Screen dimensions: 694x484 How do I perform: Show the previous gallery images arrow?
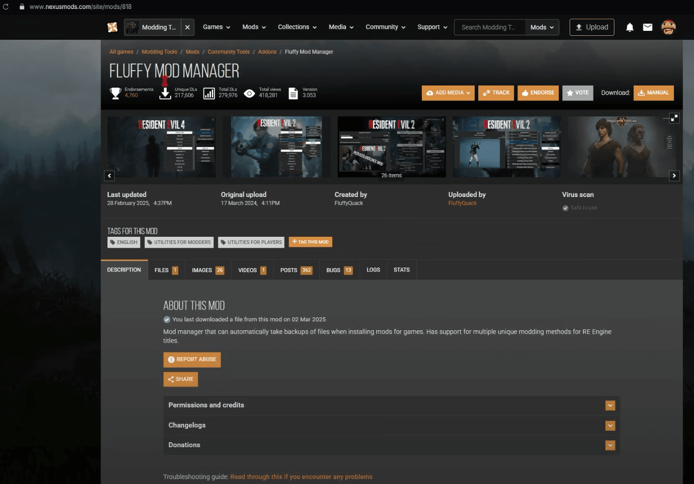pyautogui.click(x=109, y=176)
